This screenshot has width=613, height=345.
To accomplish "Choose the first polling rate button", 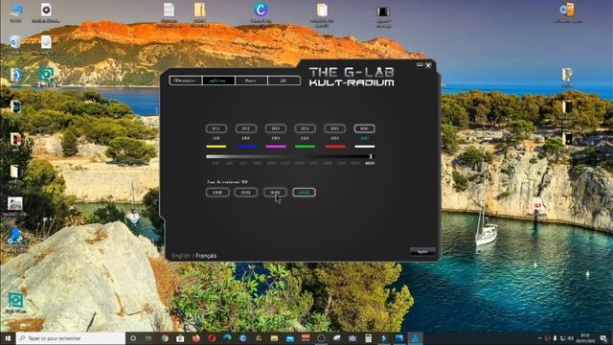I will 217,193.
